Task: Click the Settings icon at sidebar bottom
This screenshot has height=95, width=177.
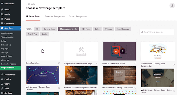Action: pos(2,93)
